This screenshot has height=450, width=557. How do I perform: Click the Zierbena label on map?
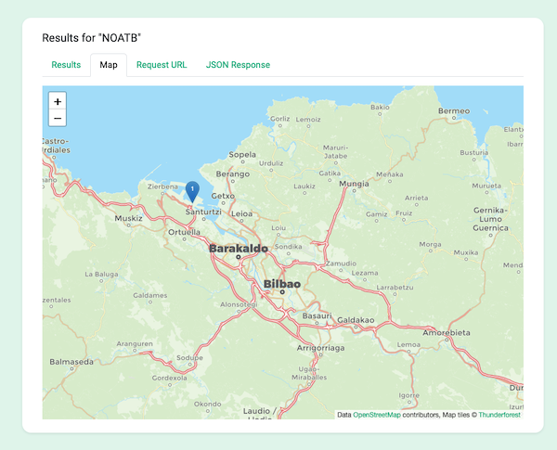click(x=162, y=186)
